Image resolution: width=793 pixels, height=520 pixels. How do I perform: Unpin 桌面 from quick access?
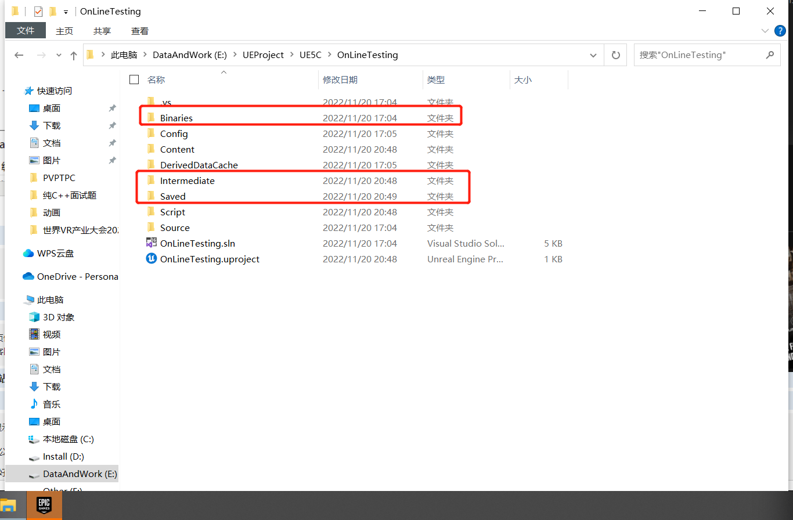[112, 109]
